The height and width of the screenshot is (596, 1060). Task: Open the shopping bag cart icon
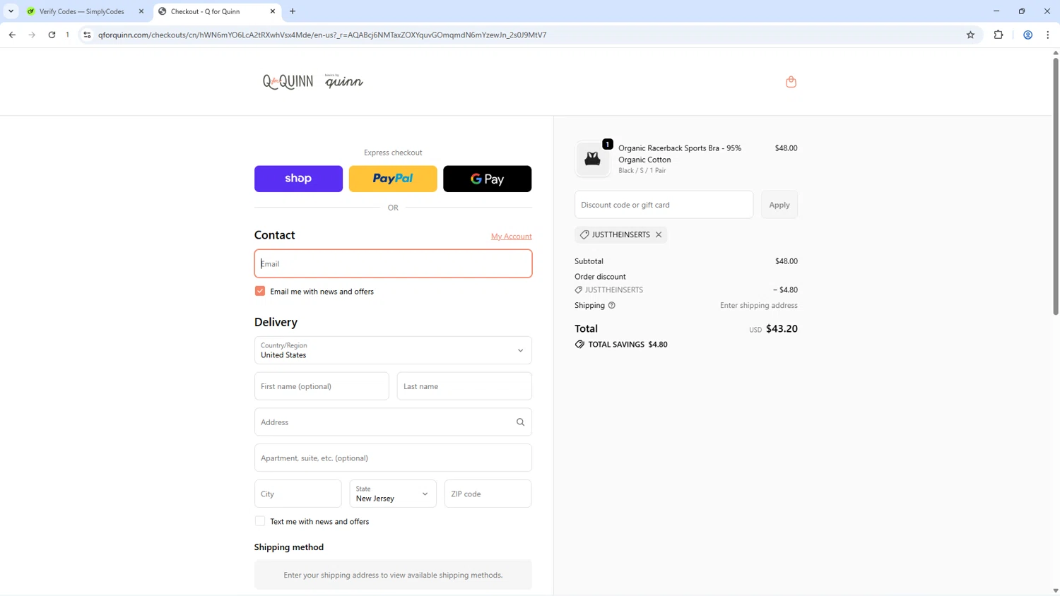pyautogui.click(x=791, y=82)
